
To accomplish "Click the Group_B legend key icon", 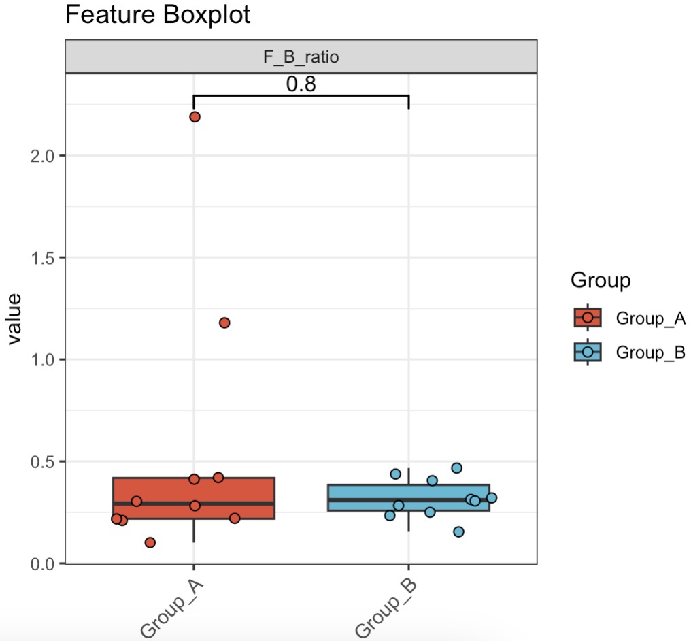I will click(x=588, y=352).
